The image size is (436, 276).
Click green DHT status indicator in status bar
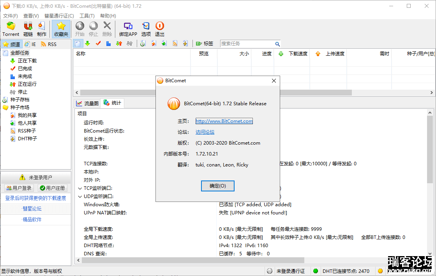pyautogui.click(x=315, y=271)
